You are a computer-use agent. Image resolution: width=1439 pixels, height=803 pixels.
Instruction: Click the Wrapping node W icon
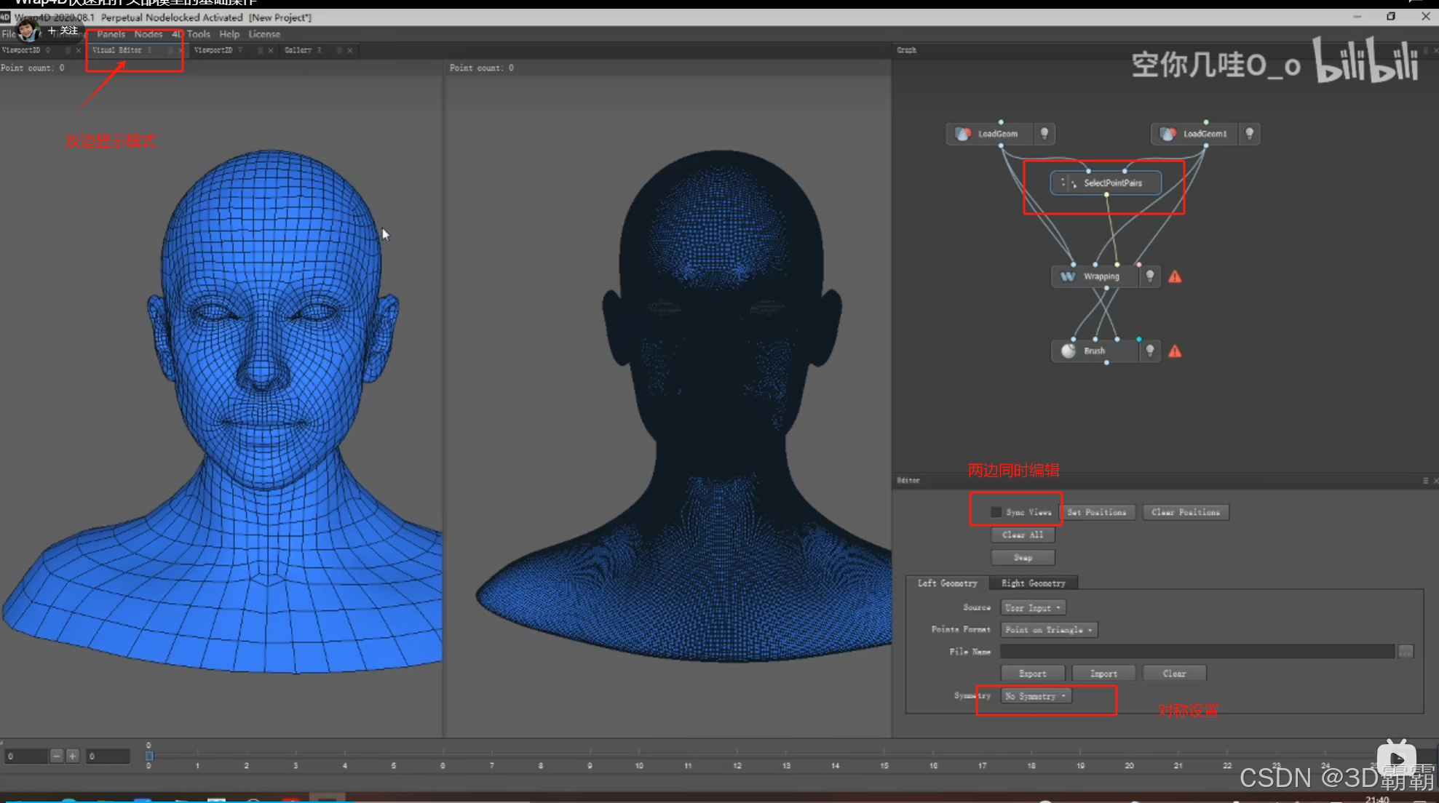coord(1067,276)
